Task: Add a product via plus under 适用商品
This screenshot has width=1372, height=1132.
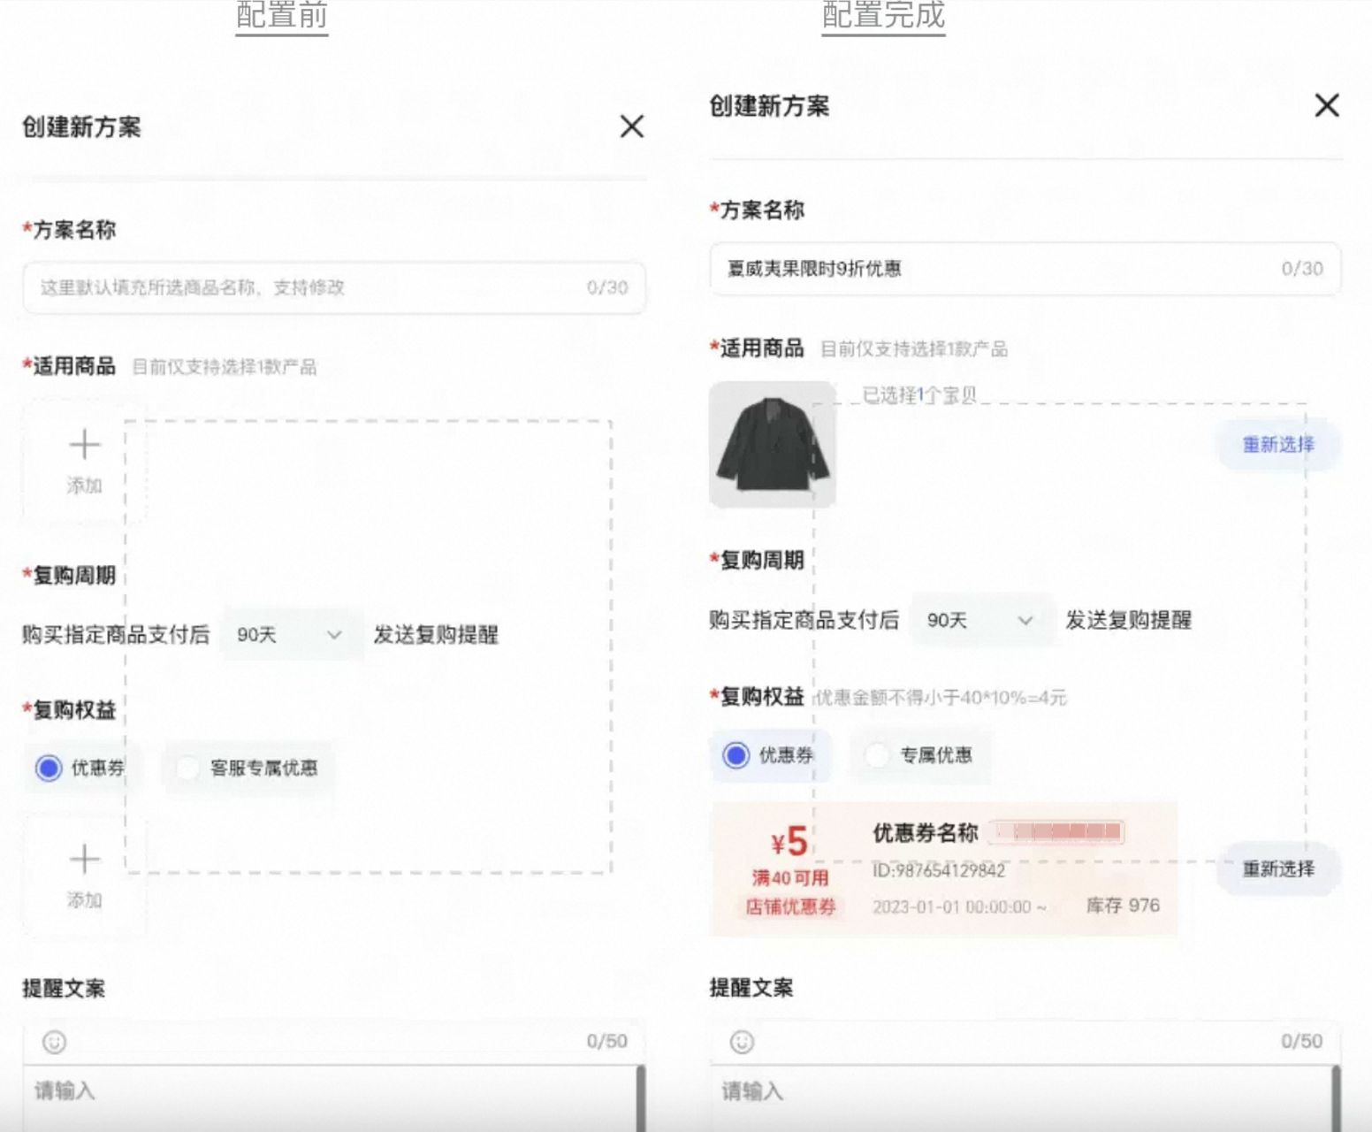Action: pos(84,461)
